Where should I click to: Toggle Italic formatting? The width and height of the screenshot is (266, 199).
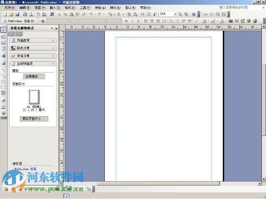click(132, 21)
